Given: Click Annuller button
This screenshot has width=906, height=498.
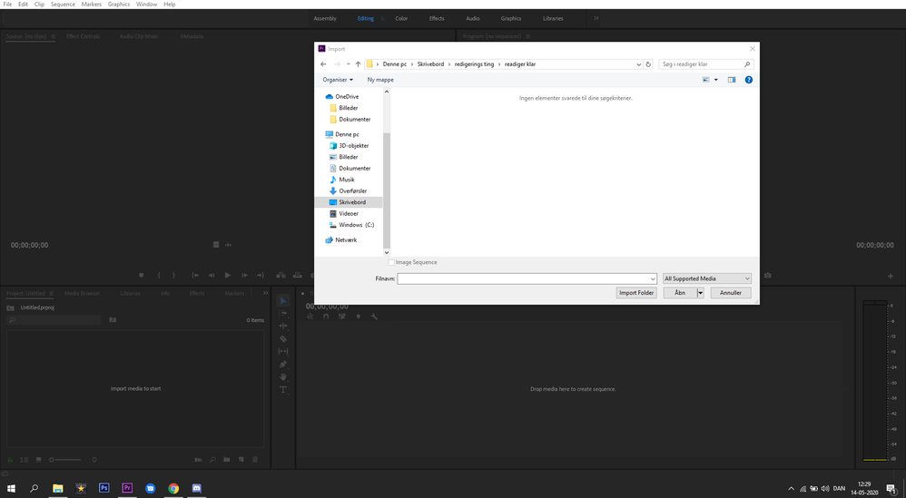Looking at the screenshot, I should tap(731, 293).
